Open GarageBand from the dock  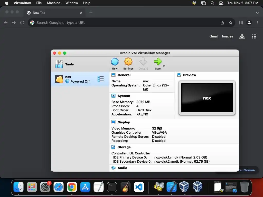click(125, 187)
